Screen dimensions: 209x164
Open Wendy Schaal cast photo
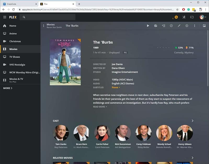[x=164, y=133]
